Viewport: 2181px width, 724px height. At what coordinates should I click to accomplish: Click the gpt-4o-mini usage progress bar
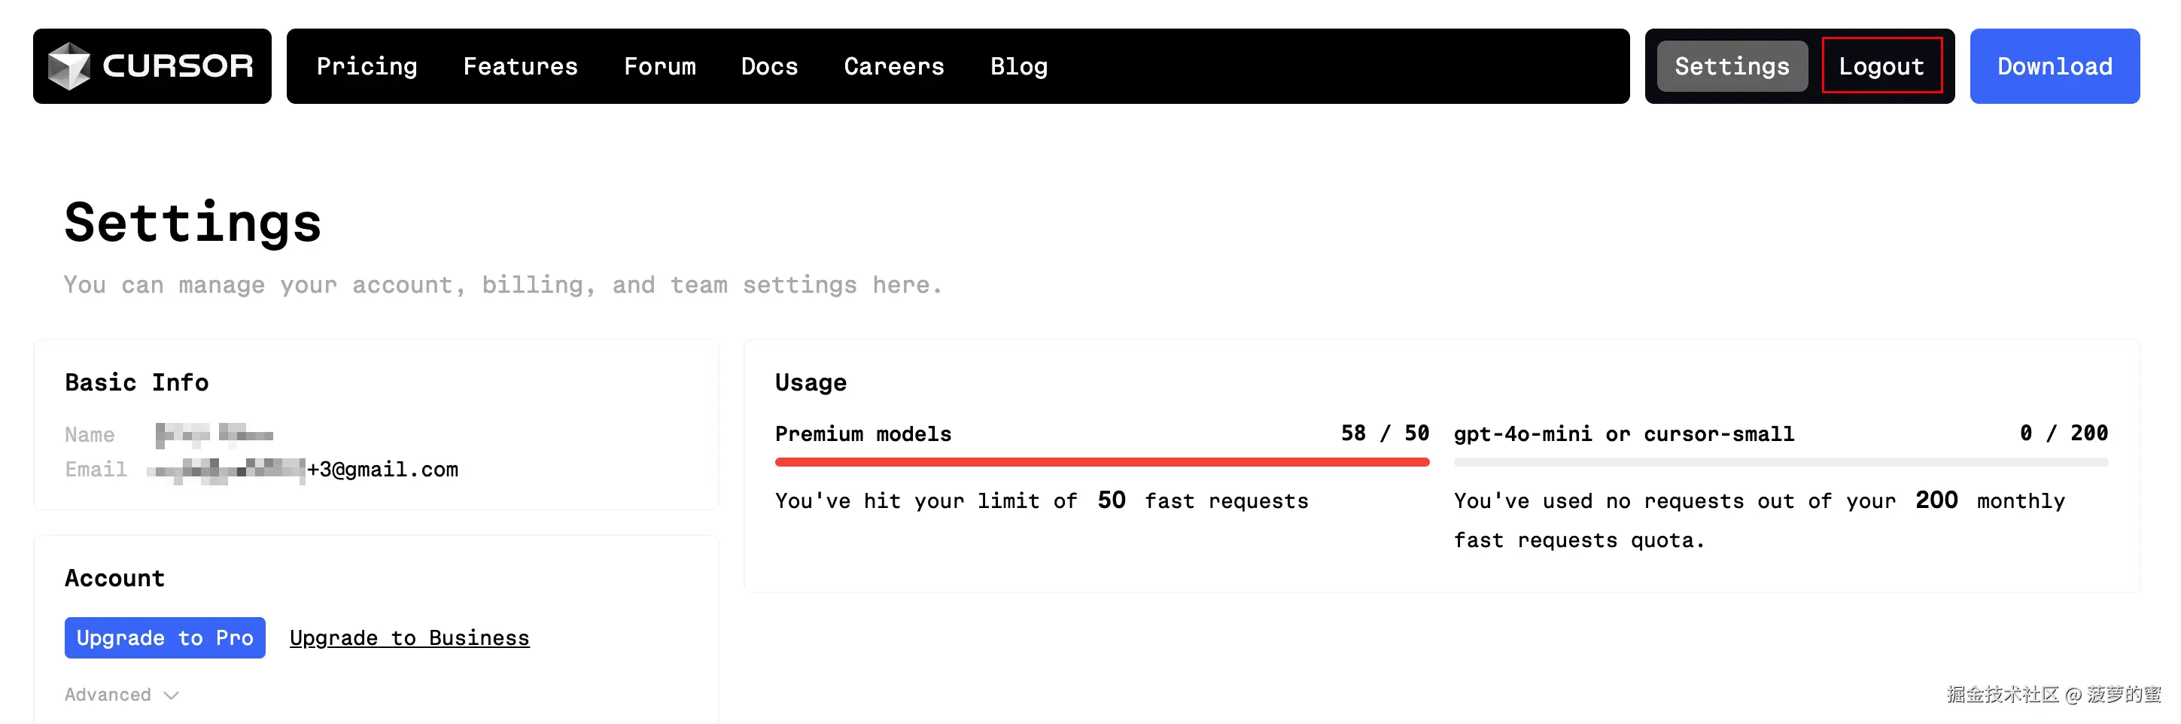click(1780, 462)
